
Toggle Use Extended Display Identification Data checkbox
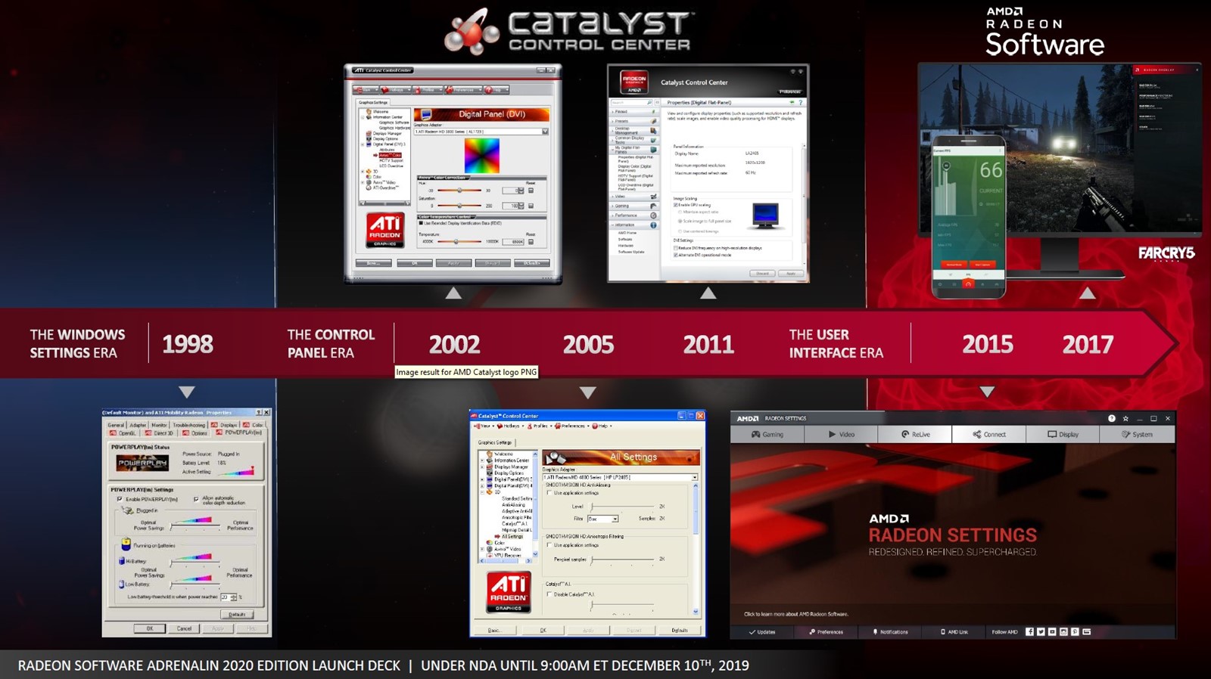click(x=421, y=223)
